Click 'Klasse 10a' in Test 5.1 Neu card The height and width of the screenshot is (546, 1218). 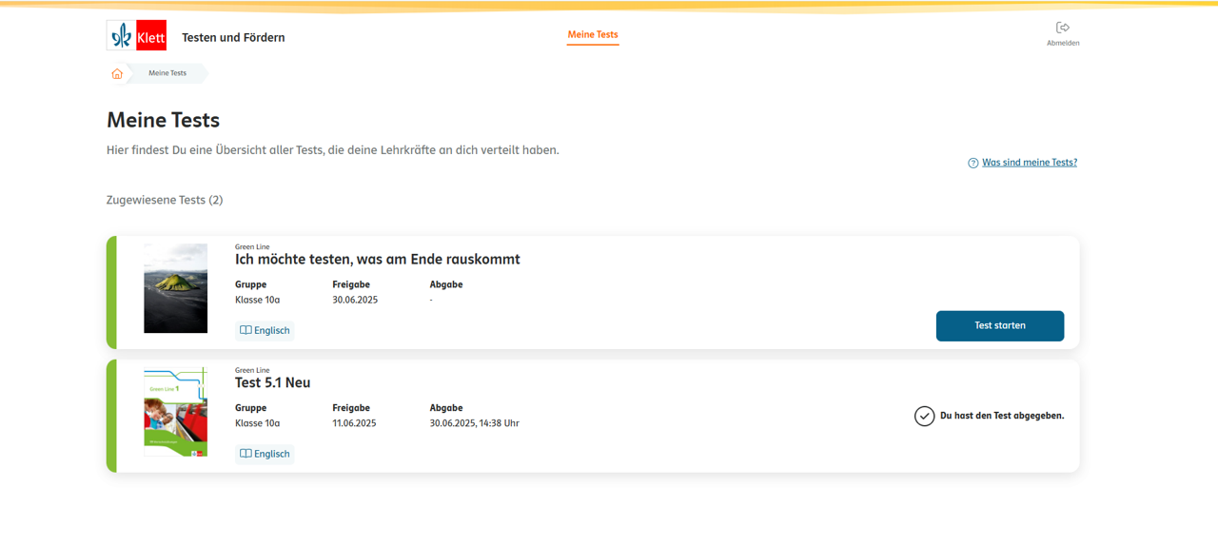click(257, 423)
